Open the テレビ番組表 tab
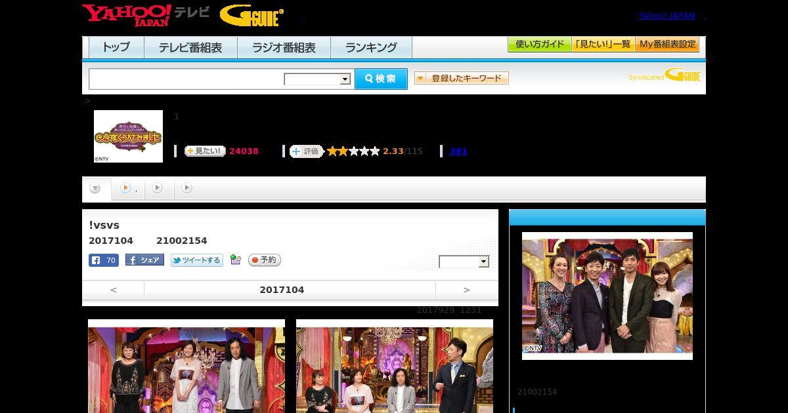Screen dimensions: 788x413 click(x=190, y=48)
